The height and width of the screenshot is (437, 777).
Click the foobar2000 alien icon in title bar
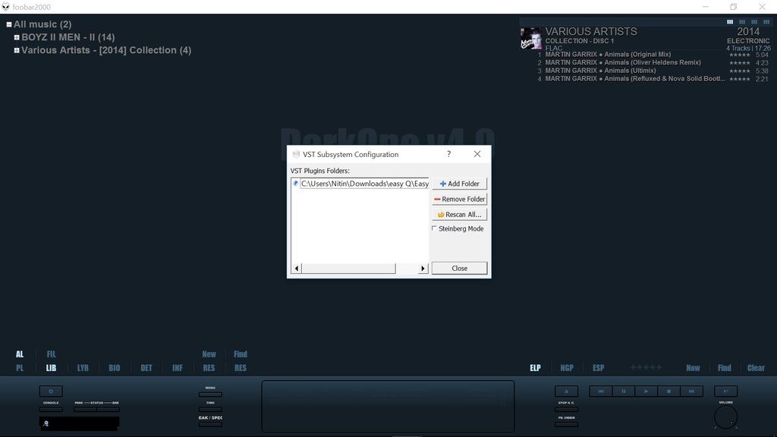(x=6, y=7)
